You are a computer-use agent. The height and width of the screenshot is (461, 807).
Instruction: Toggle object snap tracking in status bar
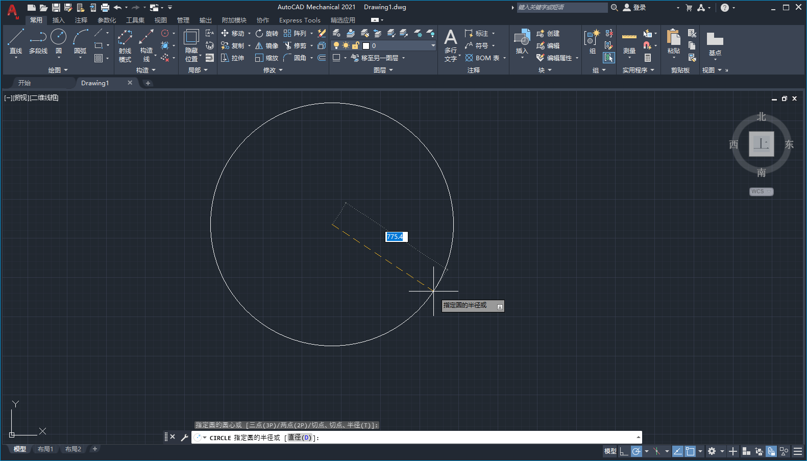click(x=678, y=451)
